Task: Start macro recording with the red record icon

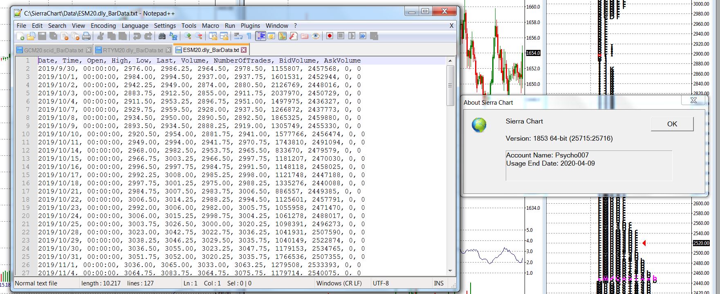Action: [x=330, y=36]
